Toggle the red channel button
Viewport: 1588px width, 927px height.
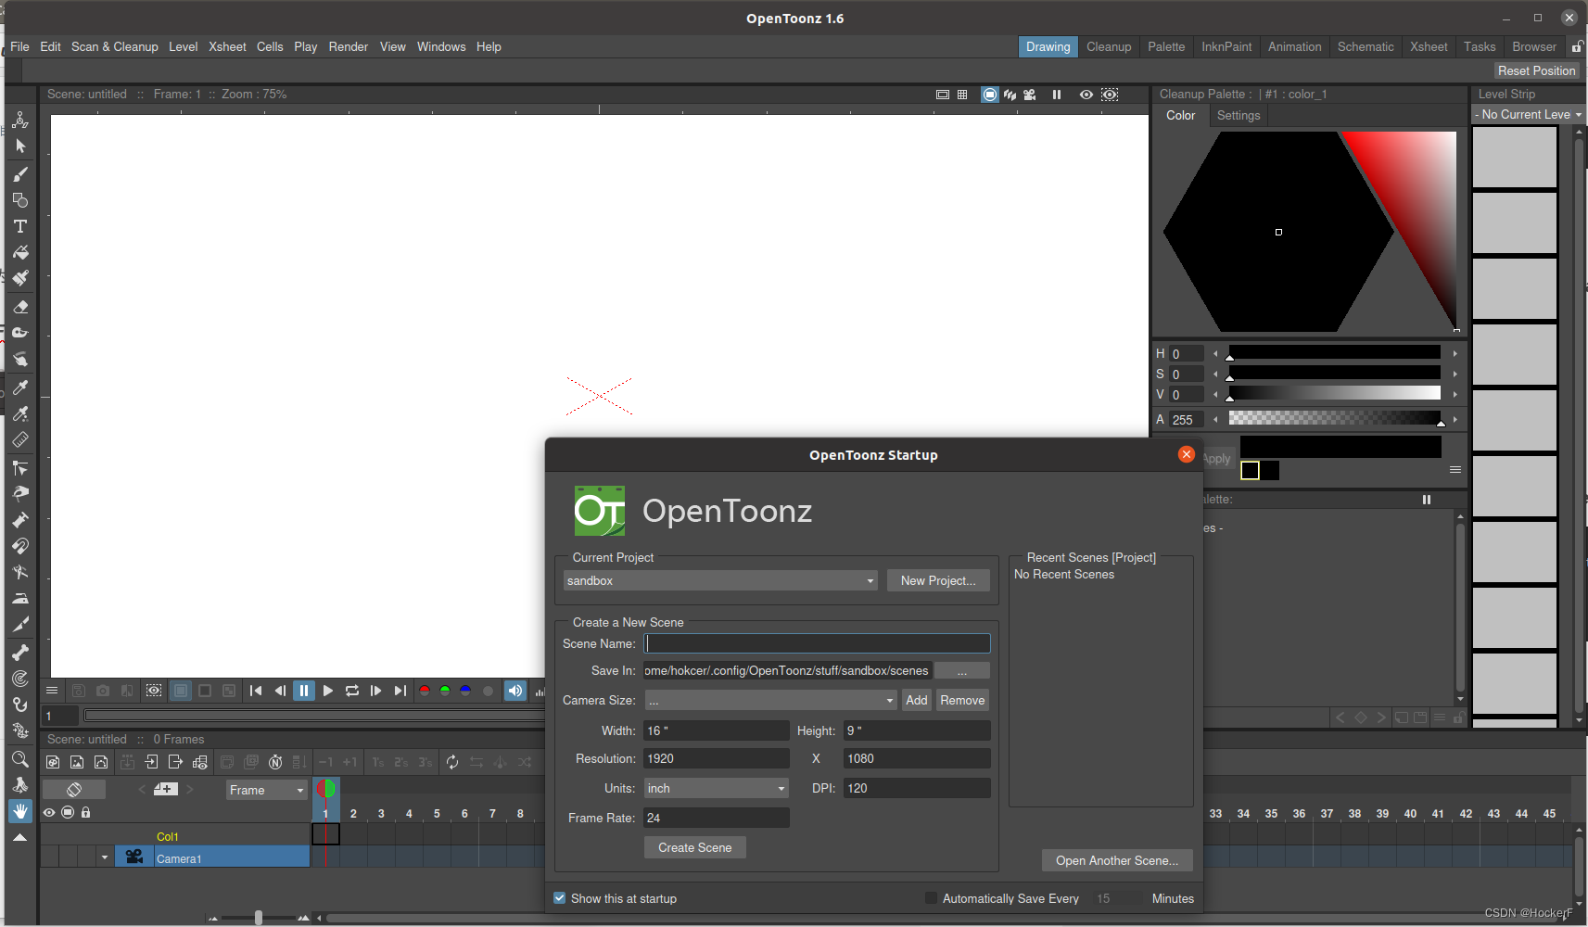(x=425, y=691)
